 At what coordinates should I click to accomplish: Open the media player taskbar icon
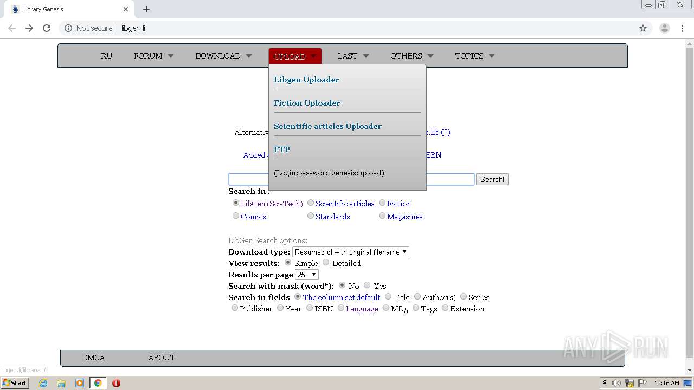click(x=80, y=383)
